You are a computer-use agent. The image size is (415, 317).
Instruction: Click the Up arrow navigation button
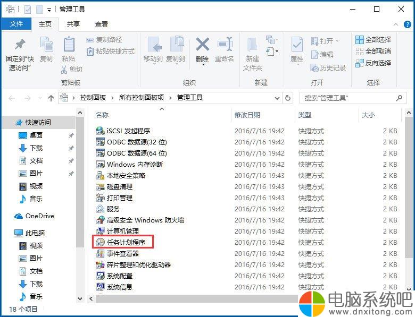pos(51,98)
